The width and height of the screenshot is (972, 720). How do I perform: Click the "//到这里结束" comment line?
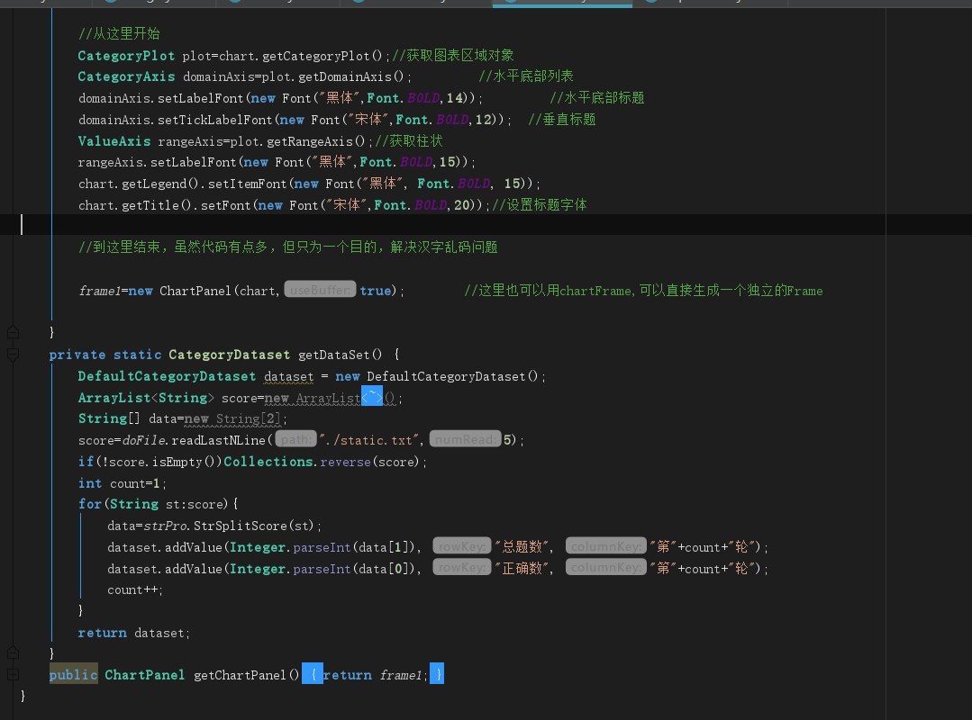(x=287, y=247)
